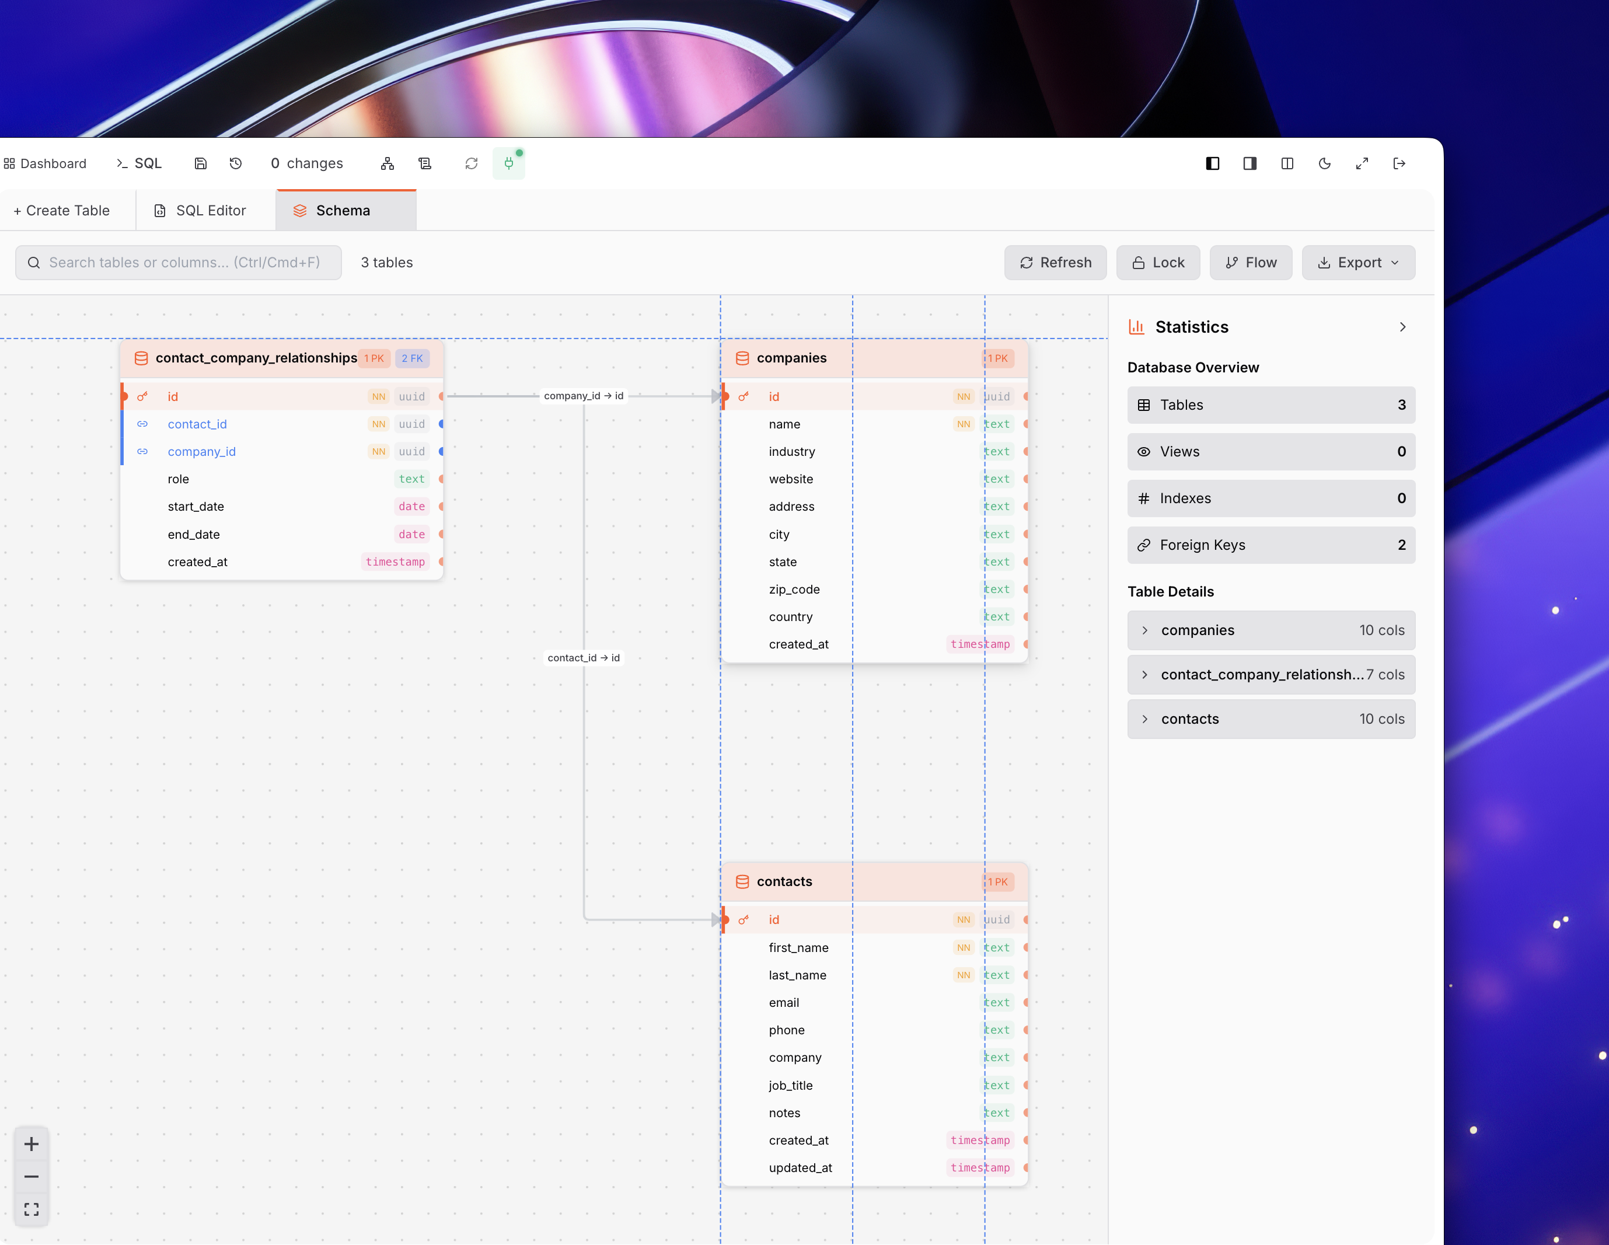Click the database icon beside companies title
The image size is (1609, 1245).
pos(742,358)
